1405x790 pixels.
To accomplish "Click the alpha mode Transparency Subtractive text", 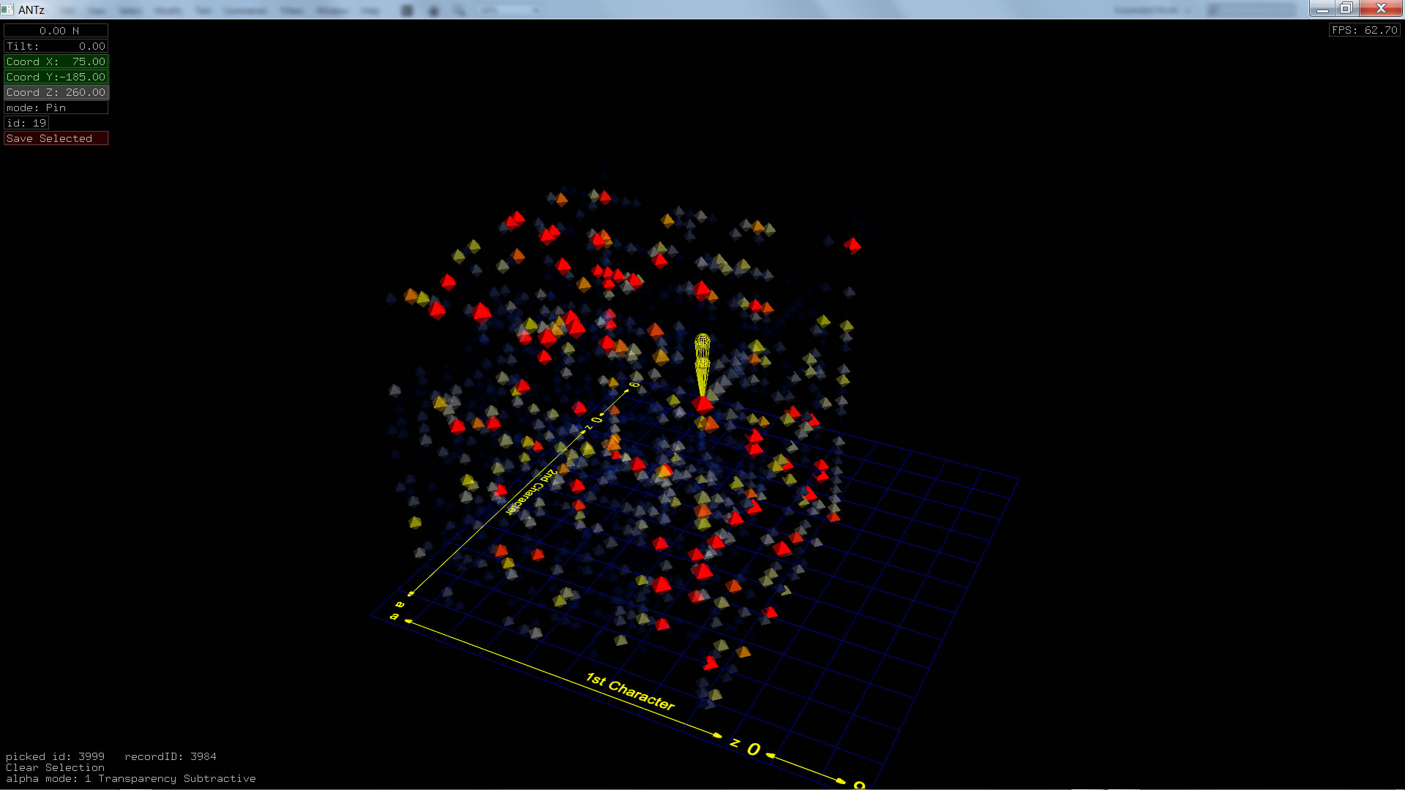I will click(131, 778).
